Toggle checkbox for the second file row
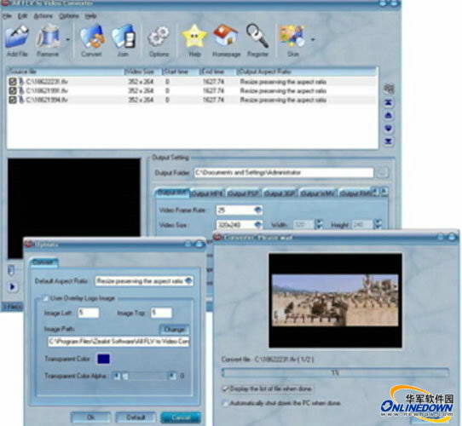The image size is (462, 426). [x=13, y=91]
